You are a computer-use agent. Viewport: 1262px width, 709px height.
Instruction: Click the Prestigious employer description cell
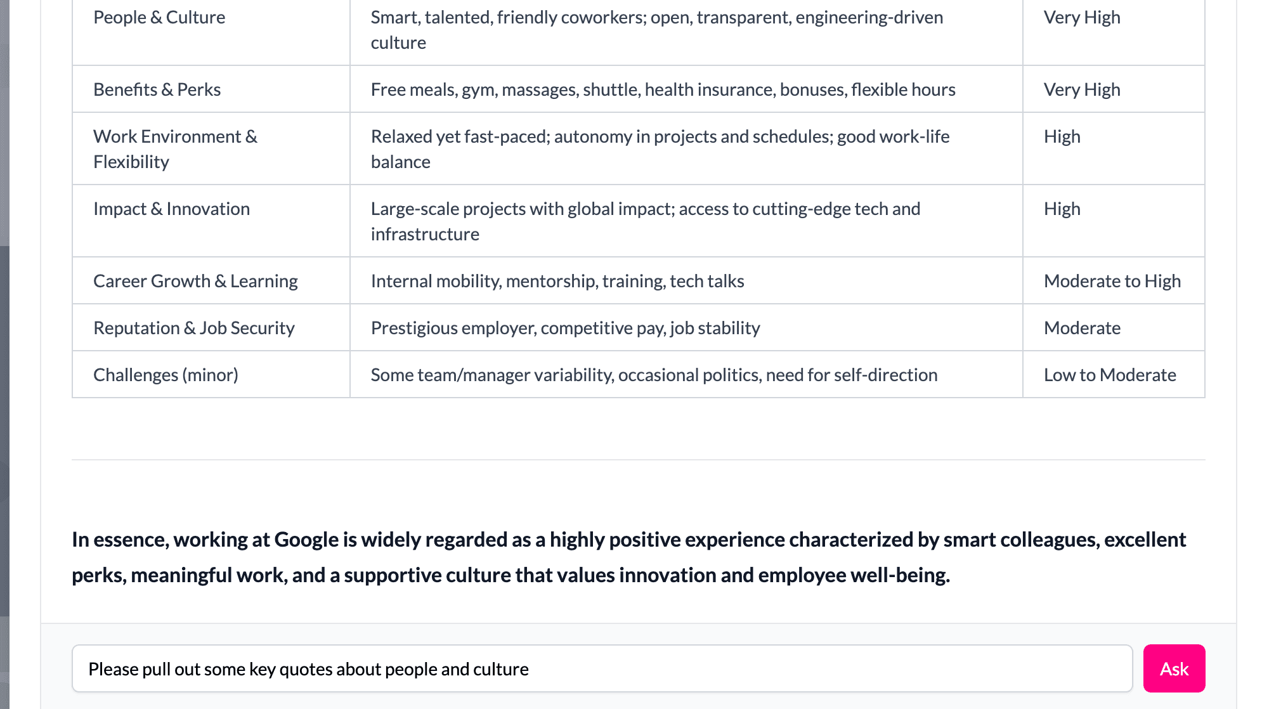pos(565,328)
